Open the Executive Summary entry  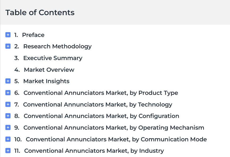click(53, 58)
